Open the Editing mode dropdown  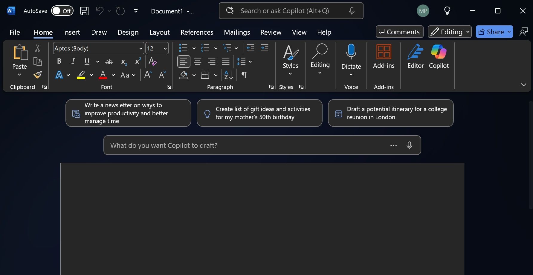[x=449, y=32]
